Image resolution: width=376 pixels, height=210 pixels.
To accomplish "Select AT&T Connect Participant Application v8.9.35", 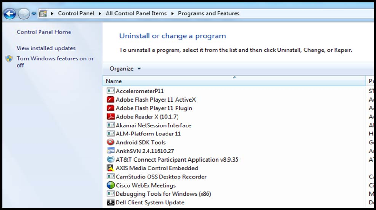I will (x=177, y=159).
